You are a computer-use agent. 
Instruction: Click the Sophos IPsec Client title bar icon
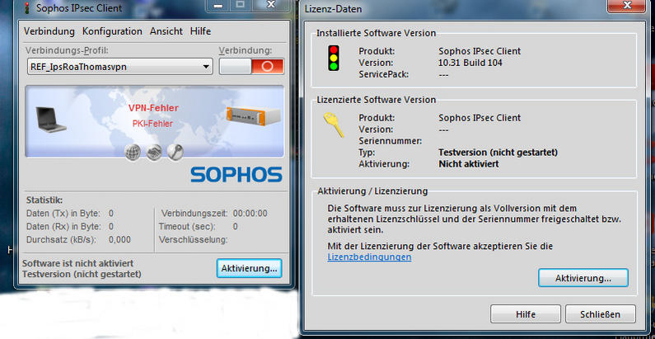[27, 7]
